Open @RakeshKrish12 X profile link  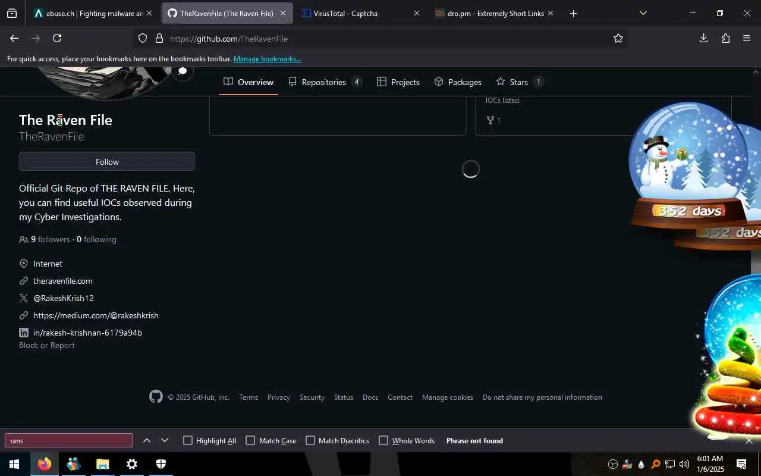click(64, 298)
